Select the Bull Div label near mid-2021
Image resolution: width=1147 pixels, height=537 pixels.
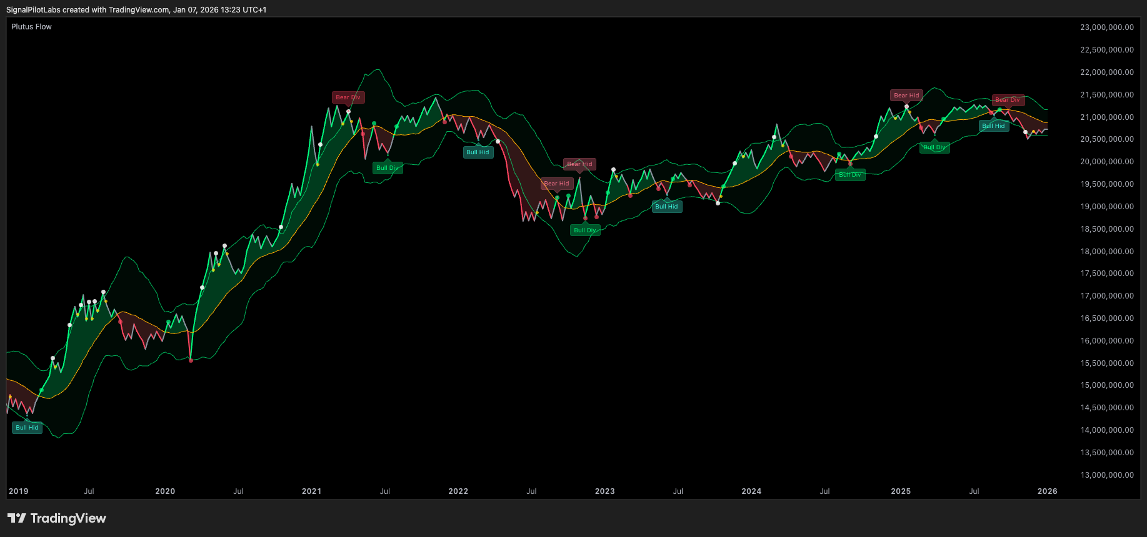(387, 168)
